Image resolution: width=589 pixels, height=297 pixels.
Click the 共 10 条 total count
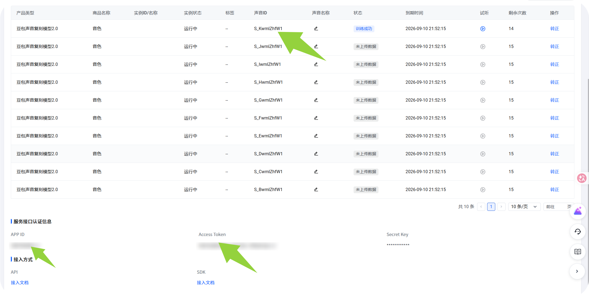click(466, 207)
